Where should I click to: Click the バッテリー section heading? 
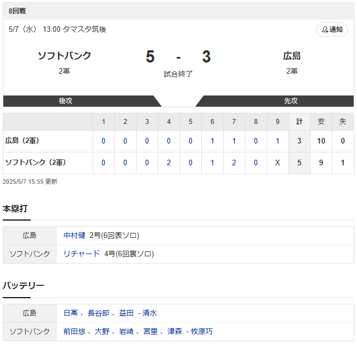point(23,285)
